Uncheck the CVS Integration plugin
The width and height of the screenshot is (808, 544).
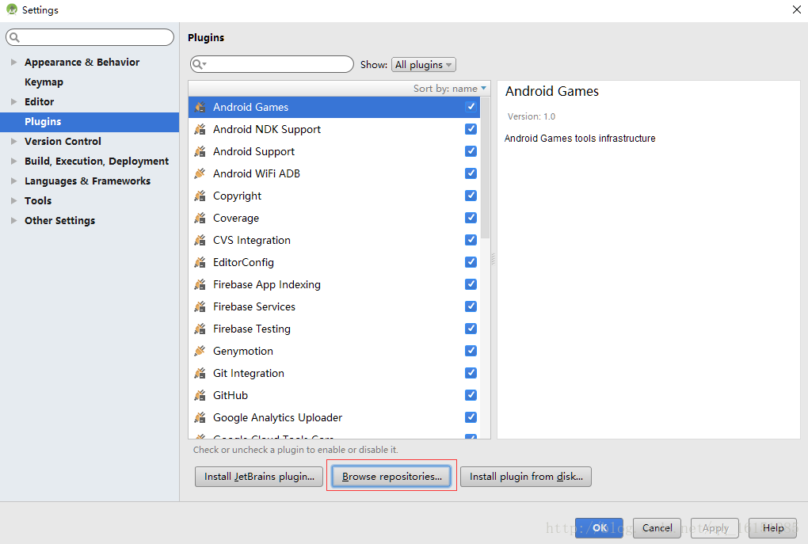(x=471, y=240)
